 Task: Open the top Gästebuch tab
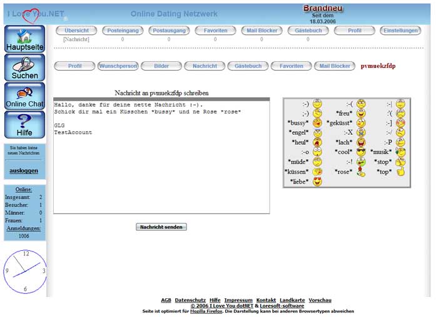click(x=308, y=30)
